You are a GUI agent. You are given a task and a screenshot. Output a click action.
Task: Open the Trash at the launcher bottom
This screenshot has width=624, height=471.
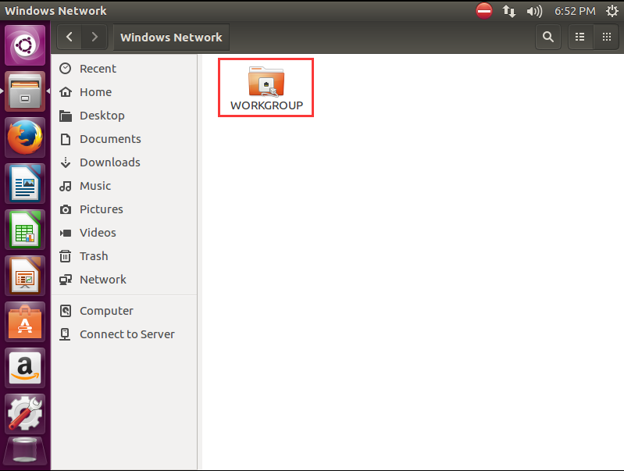(x=25, y=452)
